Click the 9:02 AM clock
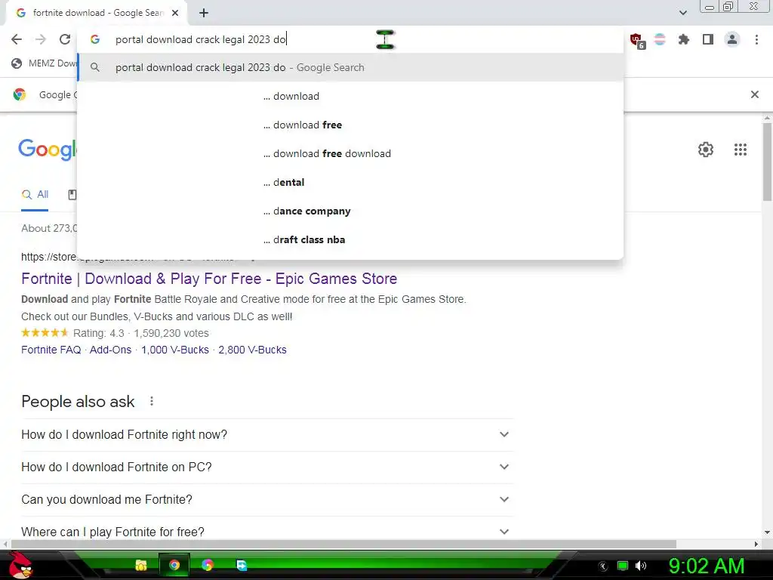This screenshot has height=580, width=773. point(706,566)
